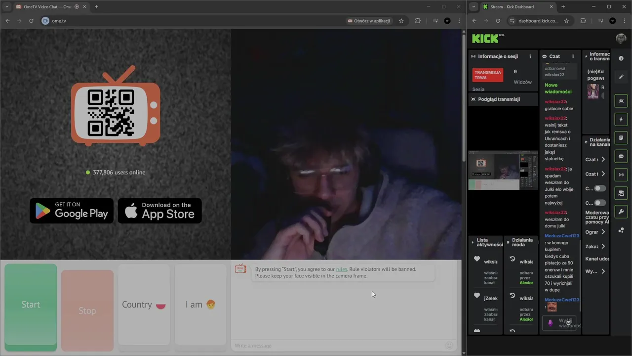Open a new tab in Kick window
Viewport: 632px width, 356px height.
563,6
